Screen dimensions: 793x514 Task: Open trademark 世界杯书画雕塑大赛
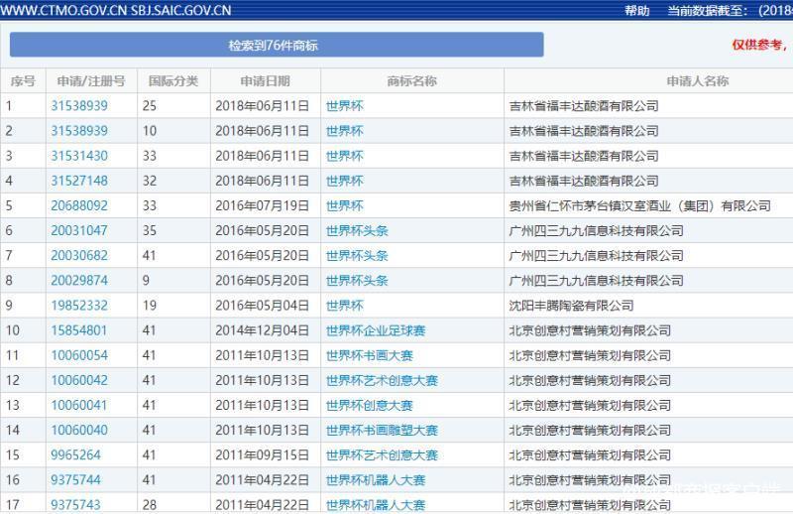(382, 431)
